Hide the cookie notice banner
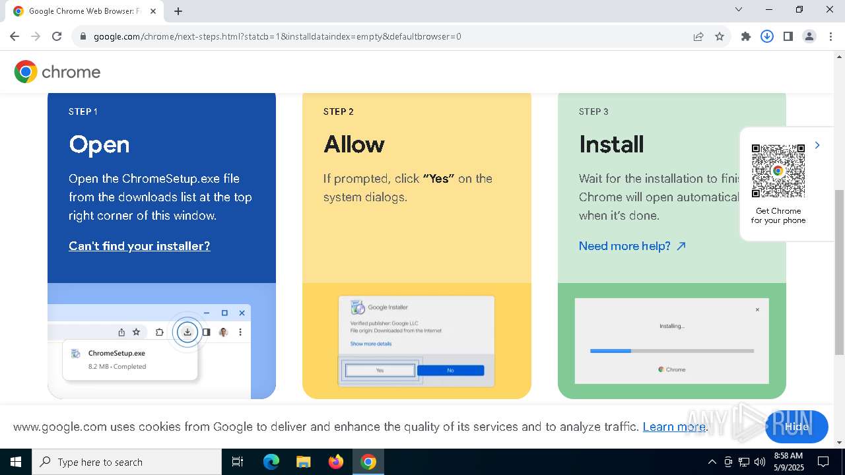845x475 pixels. (797, 426)
